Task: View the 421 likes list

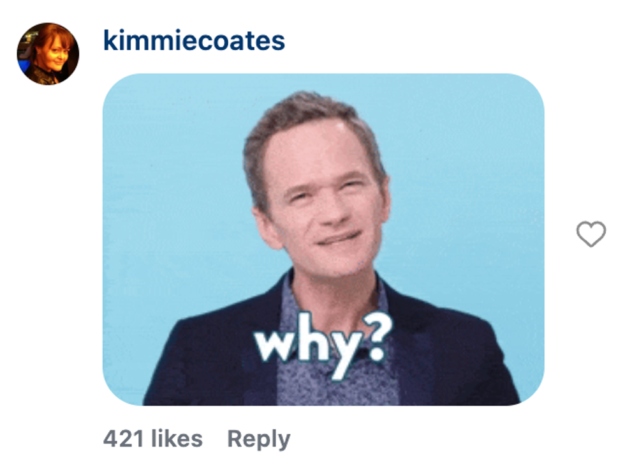Action: click(152, 439)
